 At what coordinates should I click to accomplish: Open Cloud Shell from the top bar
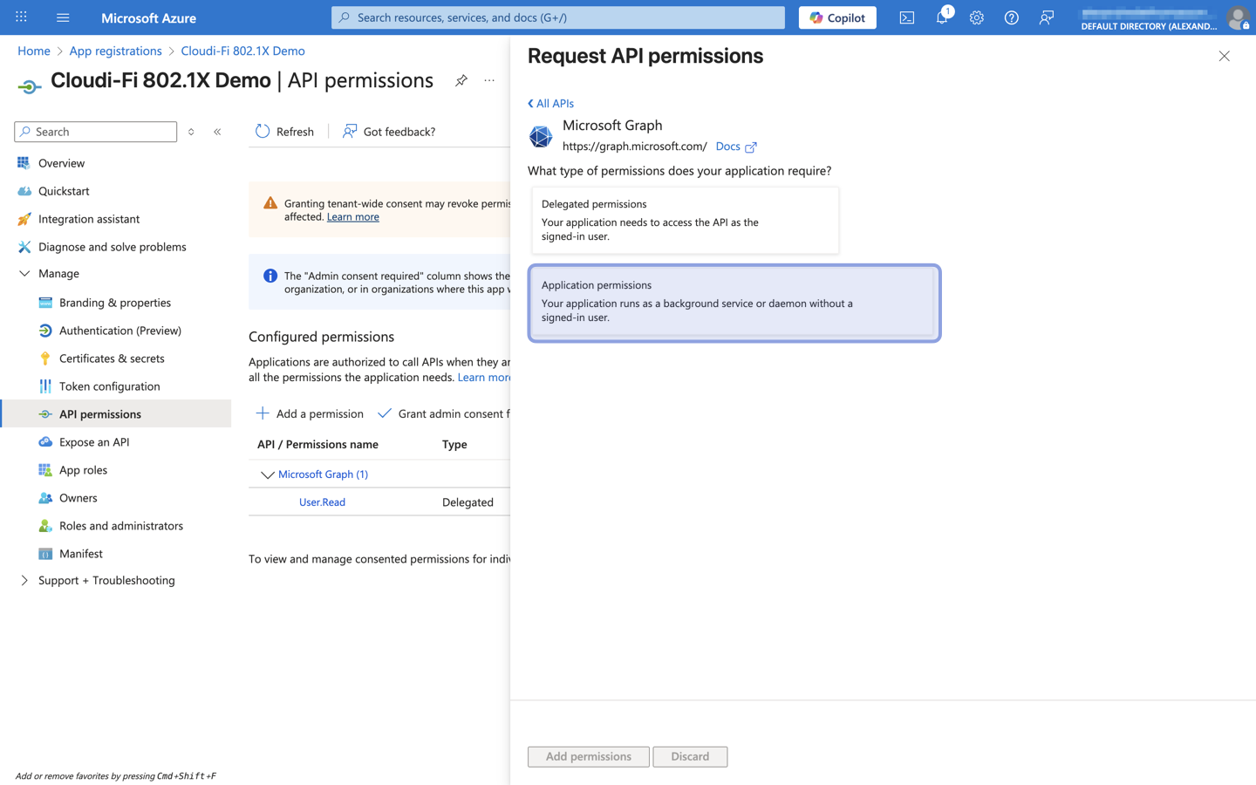click(907, 17)
